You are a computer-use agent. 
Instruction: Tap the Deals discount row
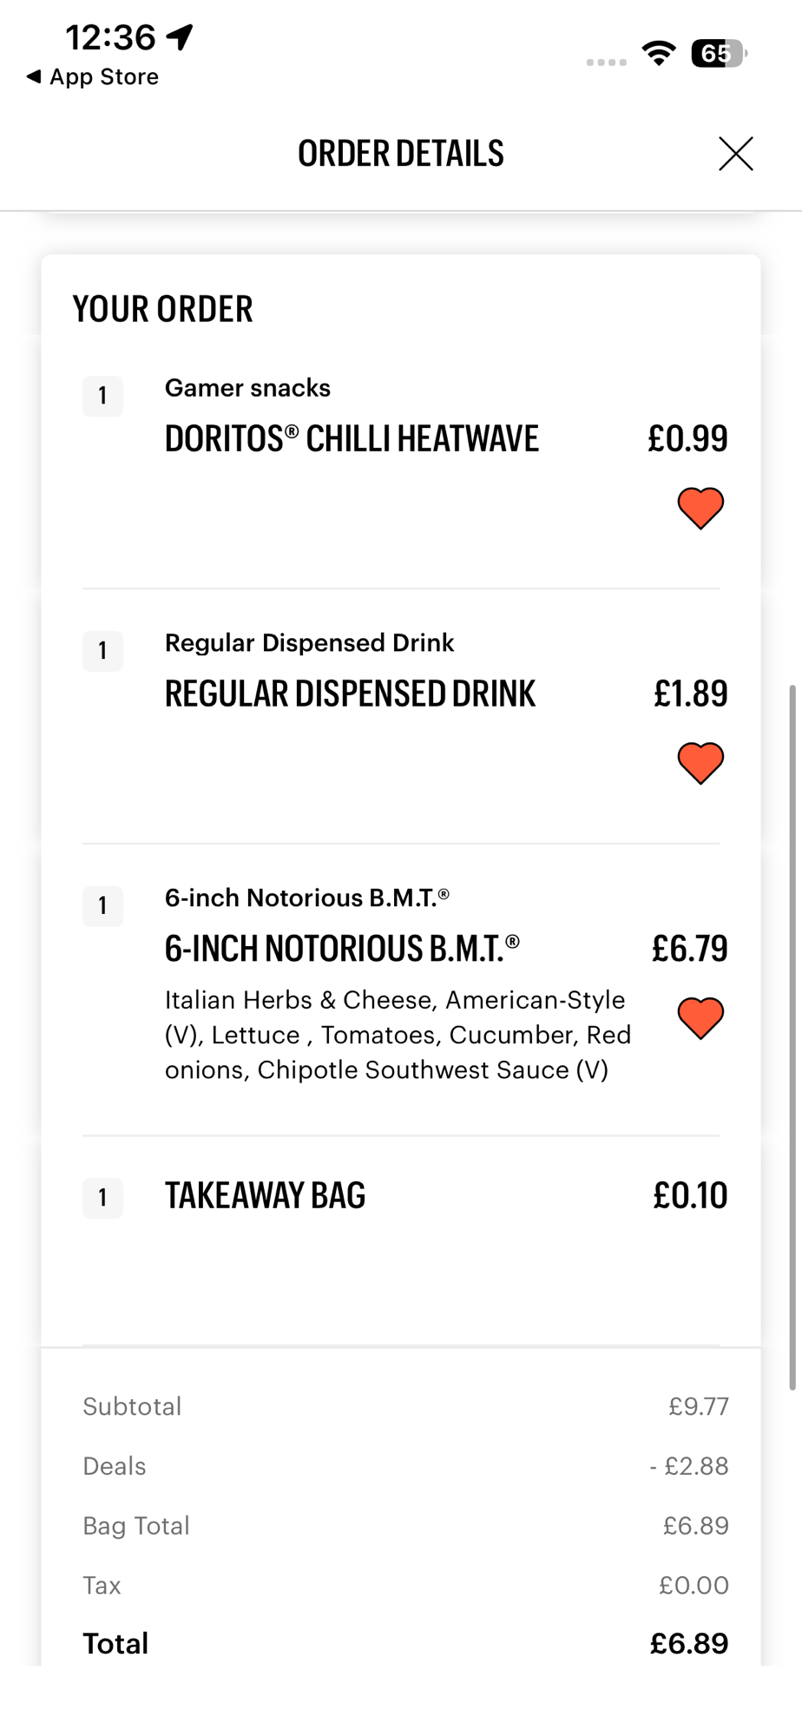(405, 1466)
